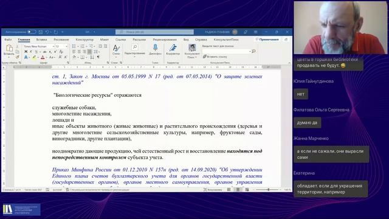Toggle Superscript formatting
Screen dimensions: 389x219
pos(55,52)
